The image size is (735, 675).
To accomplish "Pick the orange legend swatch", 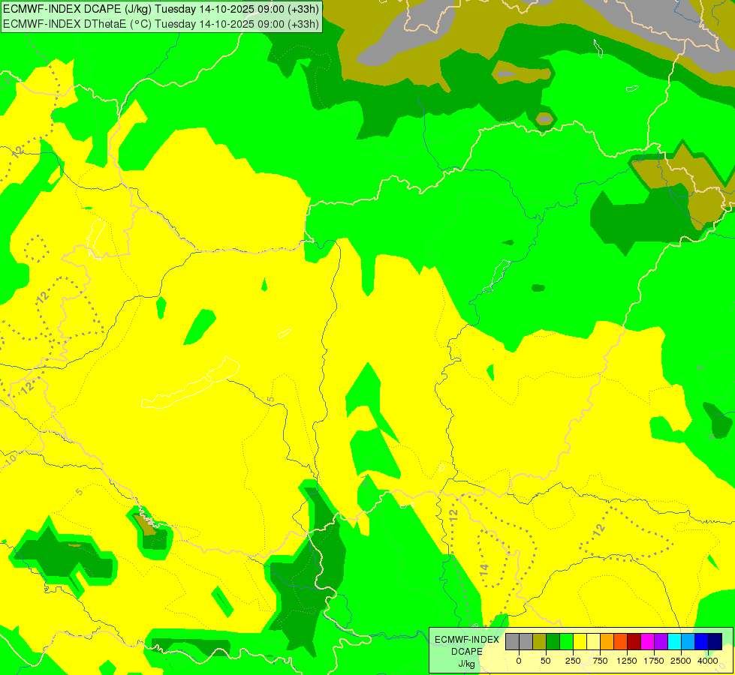I will (607, 642).
